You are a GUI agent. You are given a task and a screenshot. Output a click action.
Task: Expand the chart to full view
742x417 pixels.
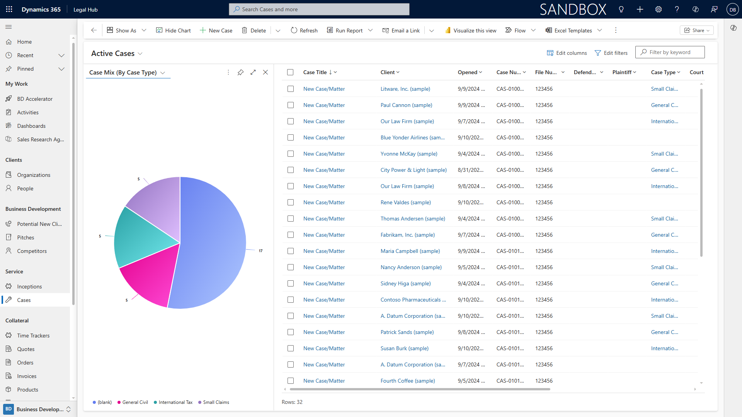253,72
